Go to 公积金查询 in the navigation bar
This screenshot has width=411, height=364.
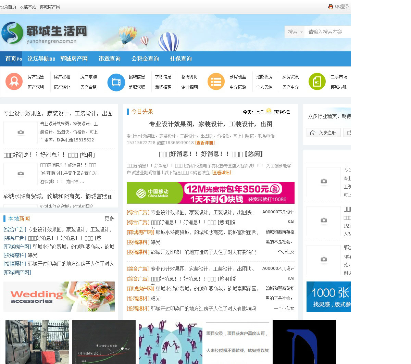[145, 59]
